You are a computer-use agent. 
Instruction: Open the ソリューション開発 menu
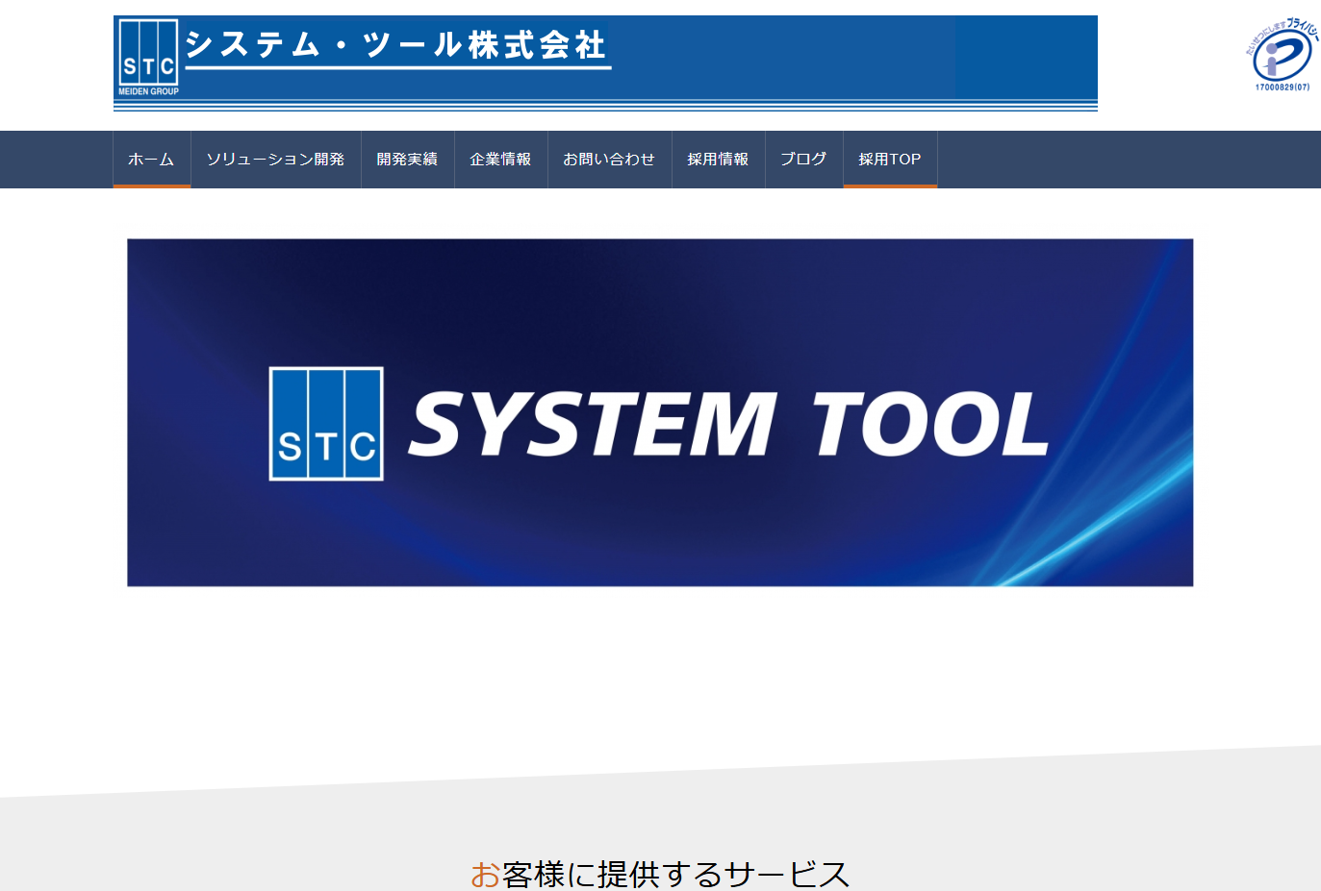276,160
